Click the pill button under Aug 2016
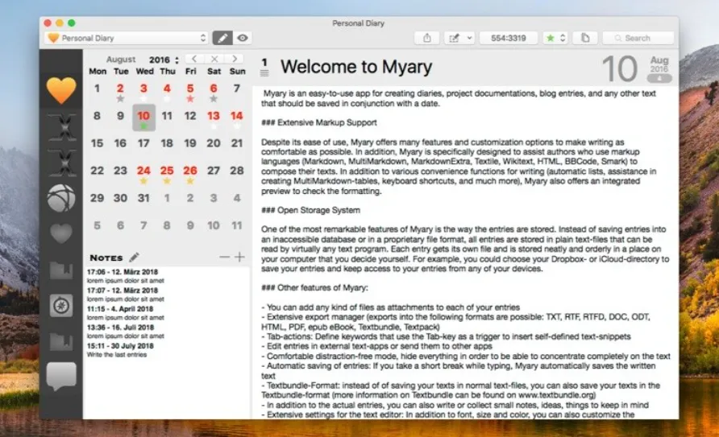The image size is (719, 437). (659, 78)
